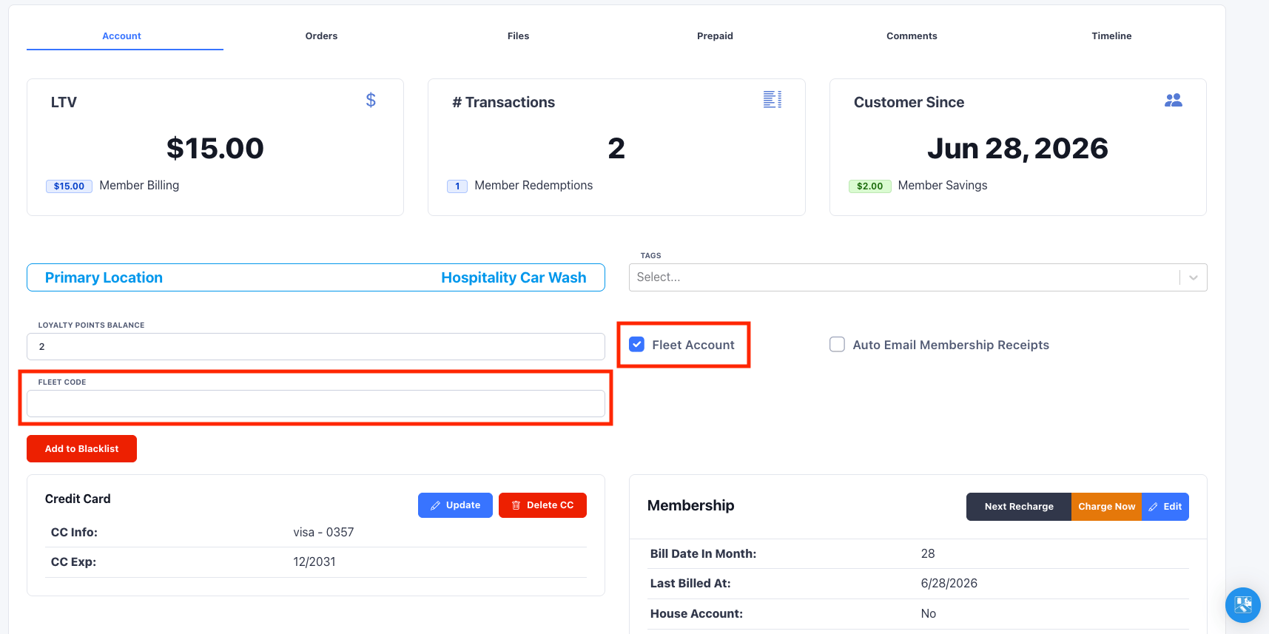Click the Bill Date In Month value 28
The height and width of the screenshot is (634, 1269).
click(x=928, y=553)
